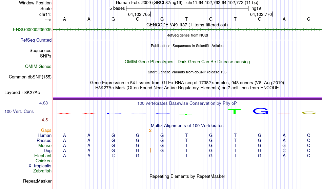Click the faded C in the Elephant row

(113, 156)
